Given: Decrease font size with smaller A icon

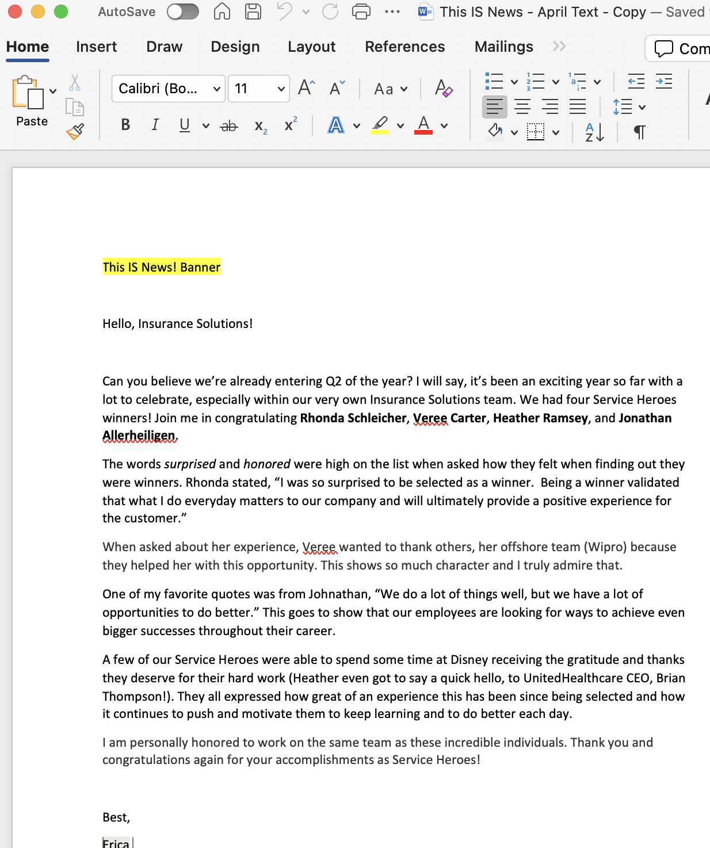Looking at the screenshot, I should pos(337,88).
